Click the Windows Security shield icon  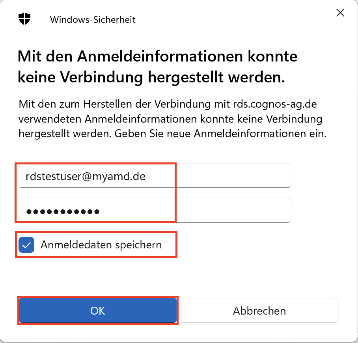pos(24,19)
